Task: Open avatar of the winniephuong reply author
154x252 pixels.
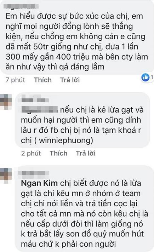Action: pos(6,102)
